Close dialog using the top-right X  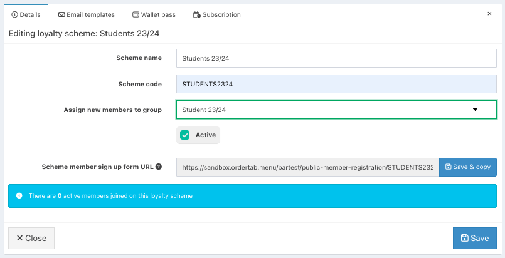(489, 14)
